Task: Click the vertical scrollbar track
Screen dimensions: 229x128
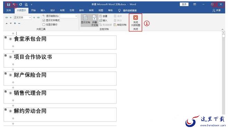Action: [x=223, y=76]
